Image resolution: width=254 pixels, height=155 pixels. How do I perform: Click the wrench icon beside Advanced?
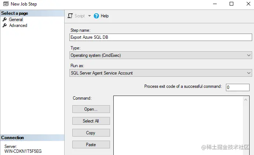pos(5,25)
